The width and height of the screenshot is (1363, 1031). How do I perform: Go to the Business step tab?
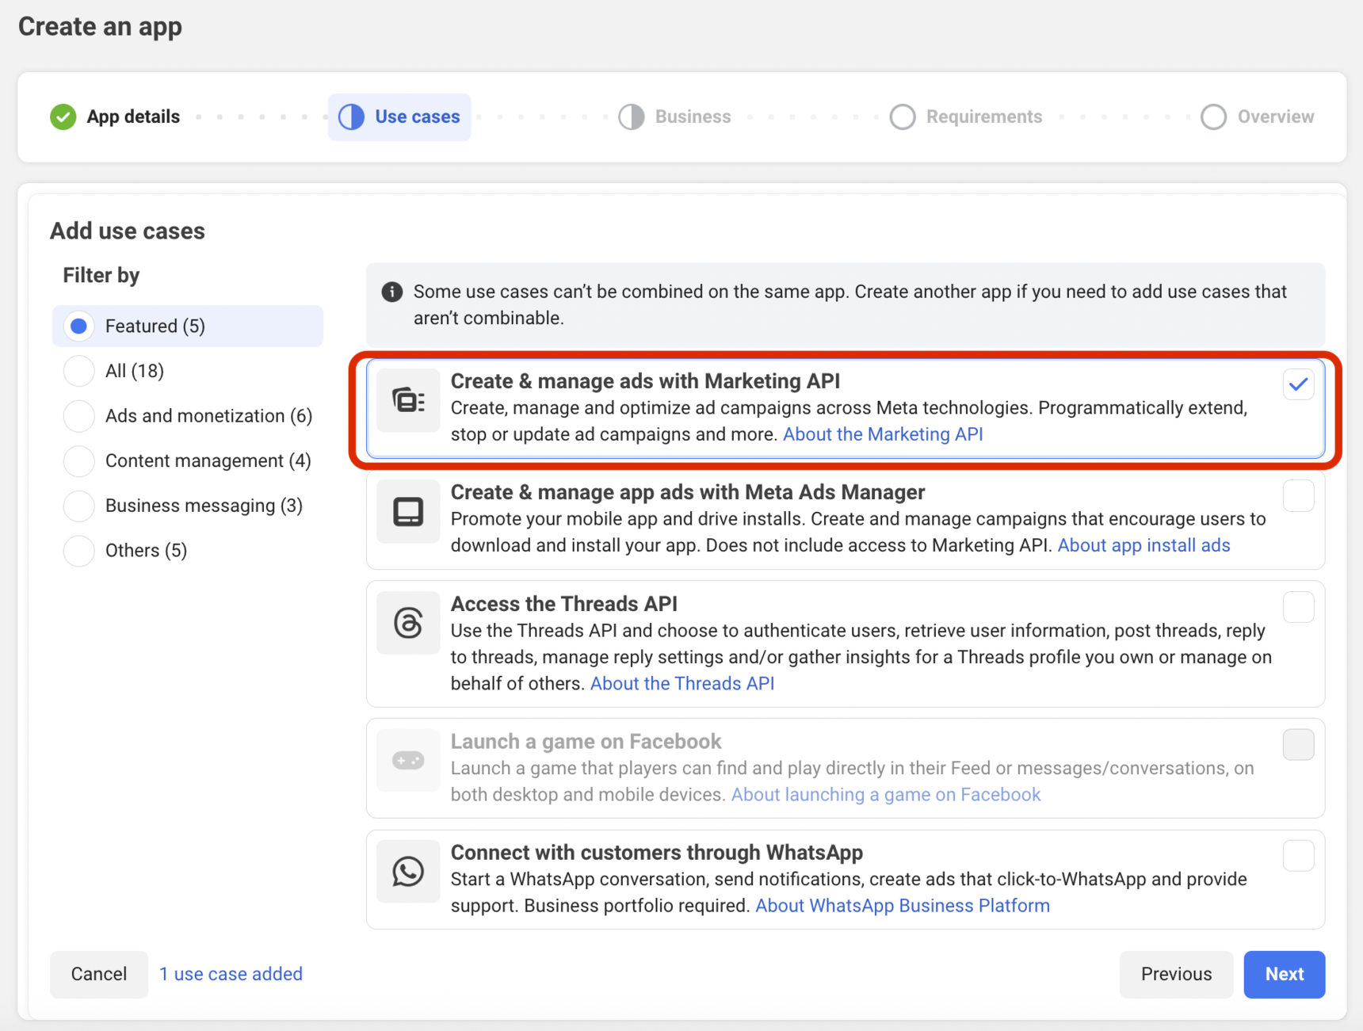click(675, 116)
